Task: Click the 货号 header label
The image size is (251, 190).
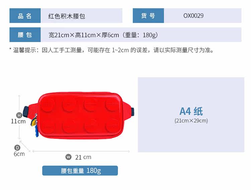Action: [x=148, y=15]
